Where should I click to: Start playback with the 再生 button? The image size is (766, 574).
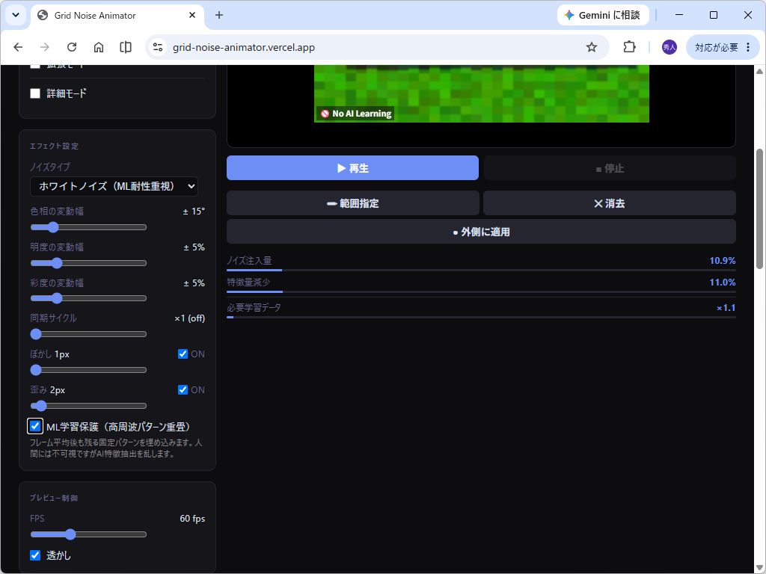(353, 168)
